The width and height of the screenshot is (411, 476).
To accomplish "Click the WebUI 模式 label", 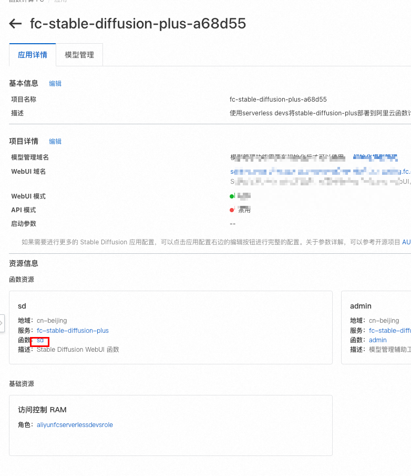I will point(28,196).
